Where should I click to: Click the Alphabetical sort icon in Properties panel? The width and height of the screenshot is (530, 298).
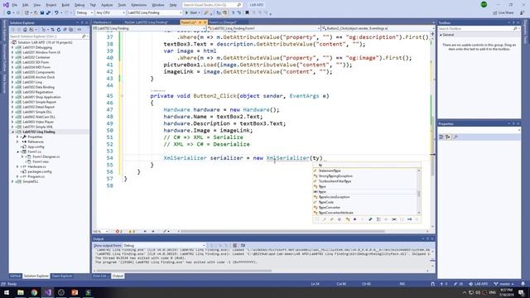(x=448, y=137)
